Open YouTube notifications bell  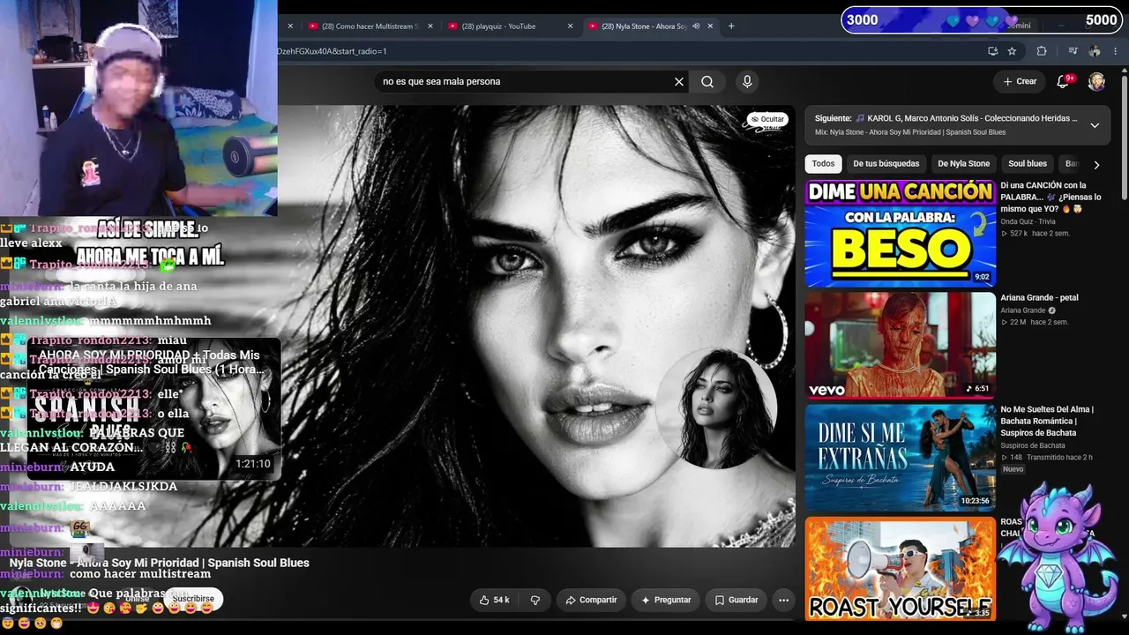pos(1064,81)
